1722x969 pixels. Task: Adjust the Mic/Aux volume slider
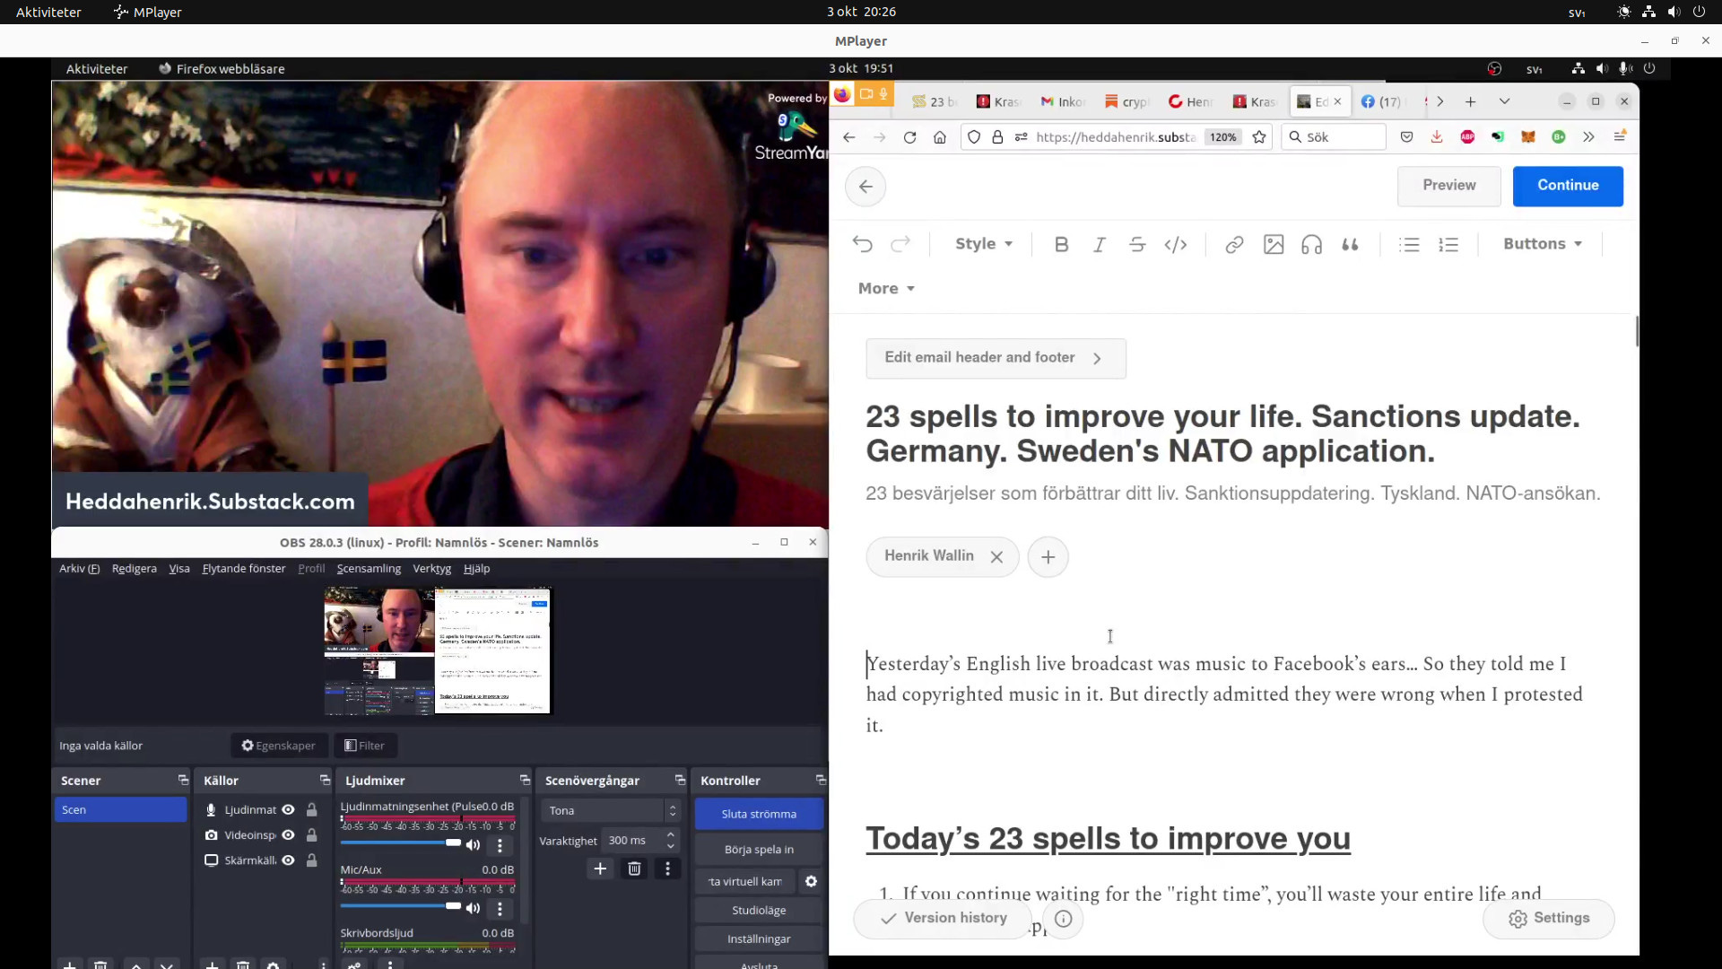400,906
